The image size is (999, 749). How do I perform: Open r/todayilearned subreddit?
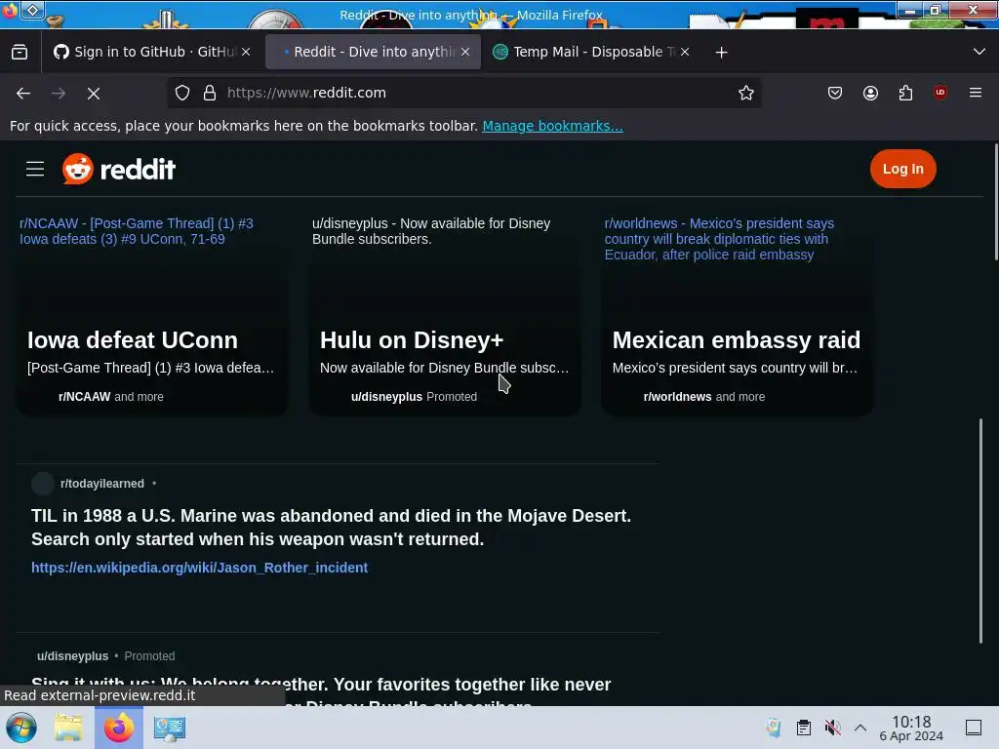[101, 484]
